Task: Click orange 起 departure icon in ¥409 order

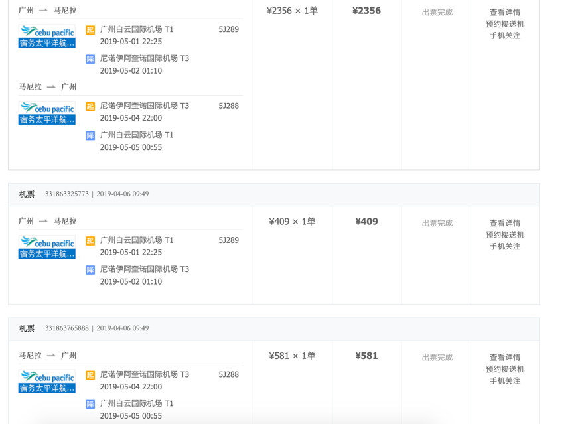Action: click(x=90, y=241)
